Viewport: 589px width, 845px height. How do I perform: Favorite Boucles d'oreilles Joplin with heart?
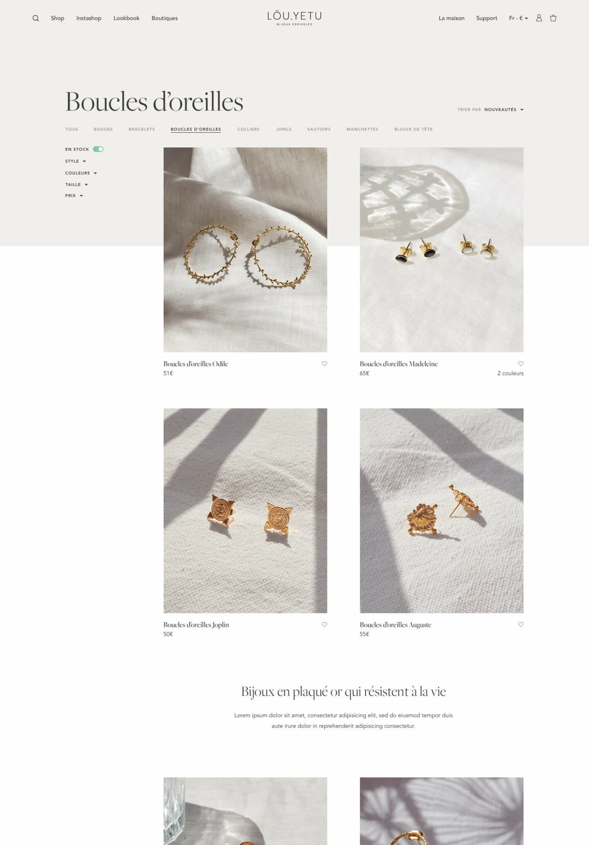pyautogui.click(x=324, y=624)
